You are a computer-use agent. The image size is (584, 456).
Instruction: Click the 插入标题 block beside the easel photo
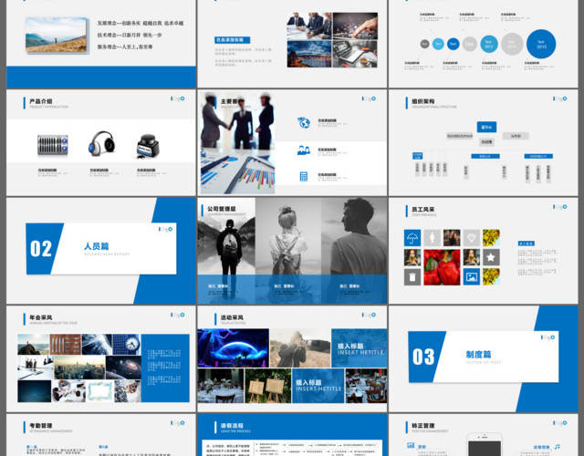318,386
